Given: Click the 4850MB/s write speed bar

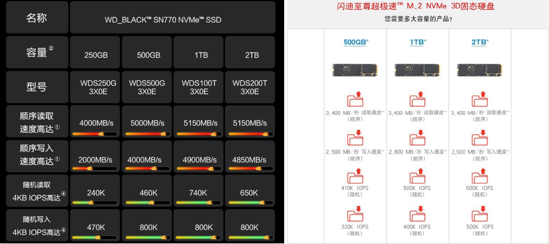Looking at the screenshot, I should pyautogui.click(x=251, y=168).
